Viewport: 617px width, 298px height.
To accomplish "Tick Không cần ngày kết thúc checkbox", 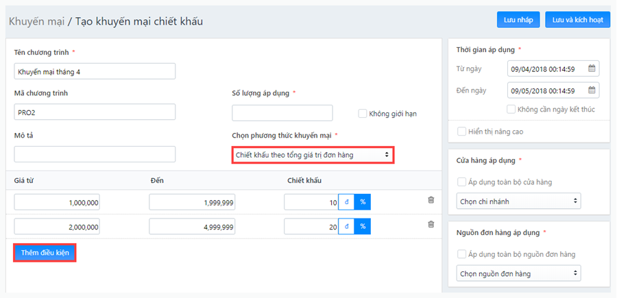I will 511,110.
